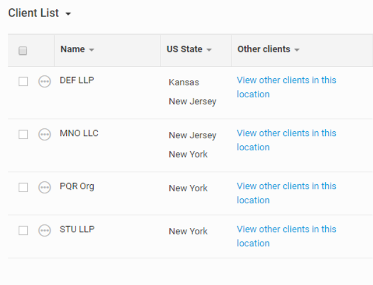Click the Kansas state value for DEF LLP
Image resolution: width=373 pixels, height=285 pixels.
click(x=184, y=82)
